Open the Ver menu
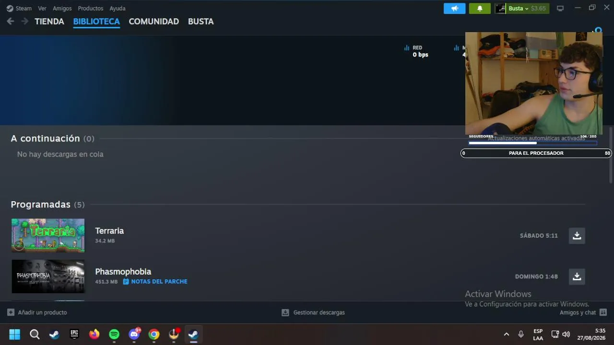 click(42, 8)
